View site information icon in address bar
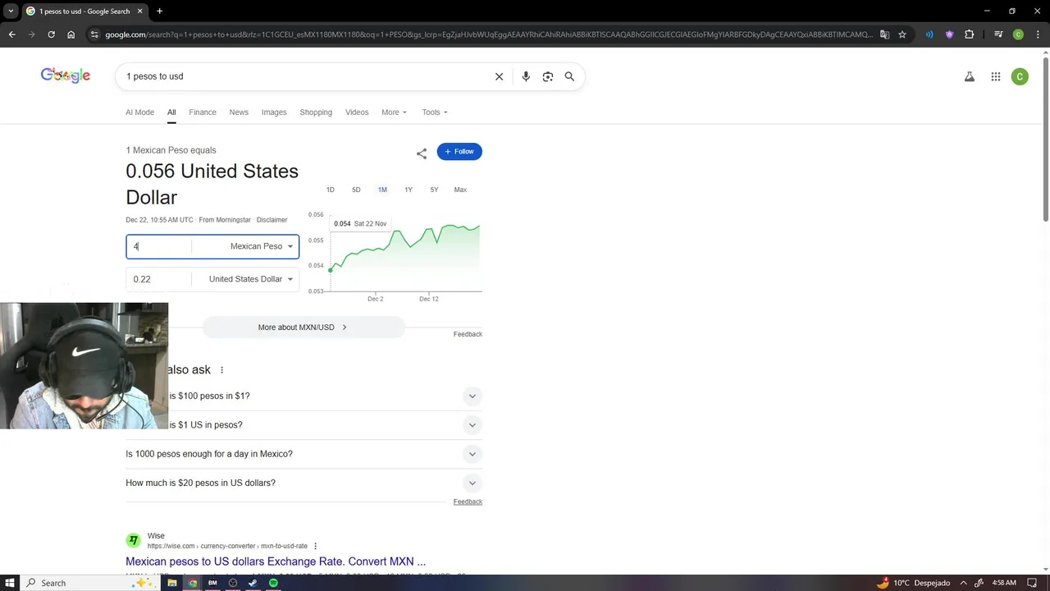This screenshot has width=1050, height=591. click(x=94, y=34)
